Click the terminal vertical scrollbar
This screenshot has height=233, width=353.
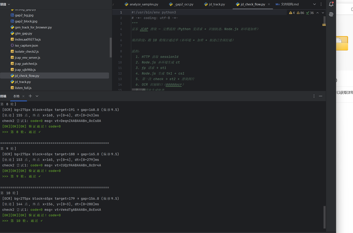(324, 217)
